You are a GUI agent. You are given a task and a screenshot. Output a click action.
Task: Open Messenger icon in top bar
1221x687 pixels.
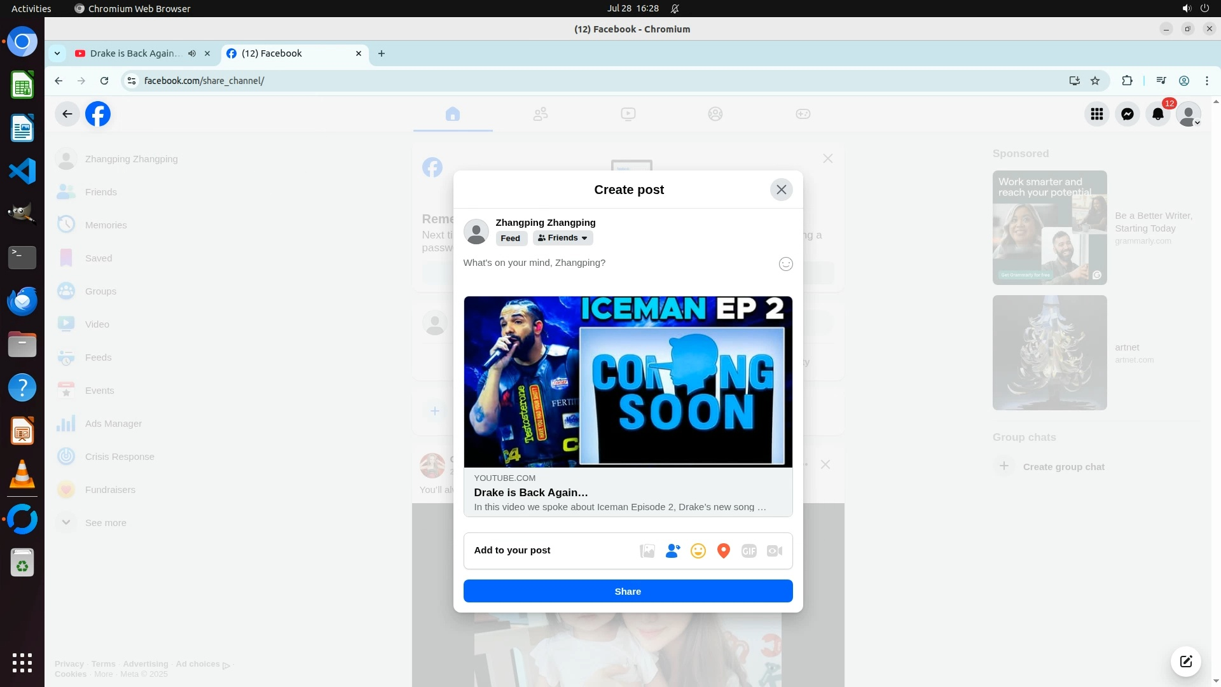click(x=1127, y=114)
